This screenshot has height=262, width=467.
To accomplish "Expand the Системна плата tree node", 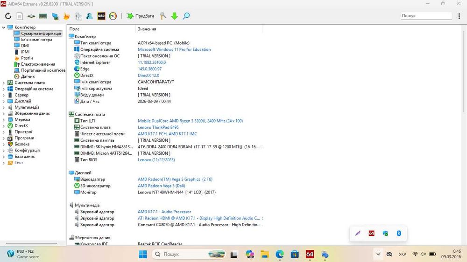I will tap(4, 83).
